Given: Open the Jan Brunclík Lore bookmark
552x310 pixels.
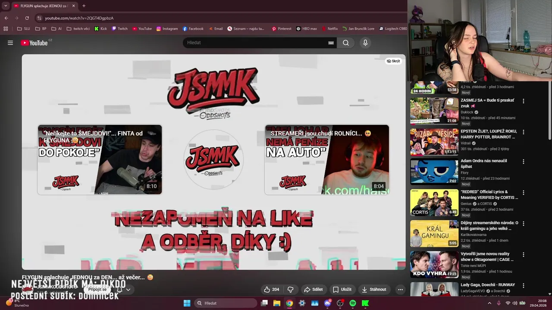Looking at the screenshot, I should point(358,29).
